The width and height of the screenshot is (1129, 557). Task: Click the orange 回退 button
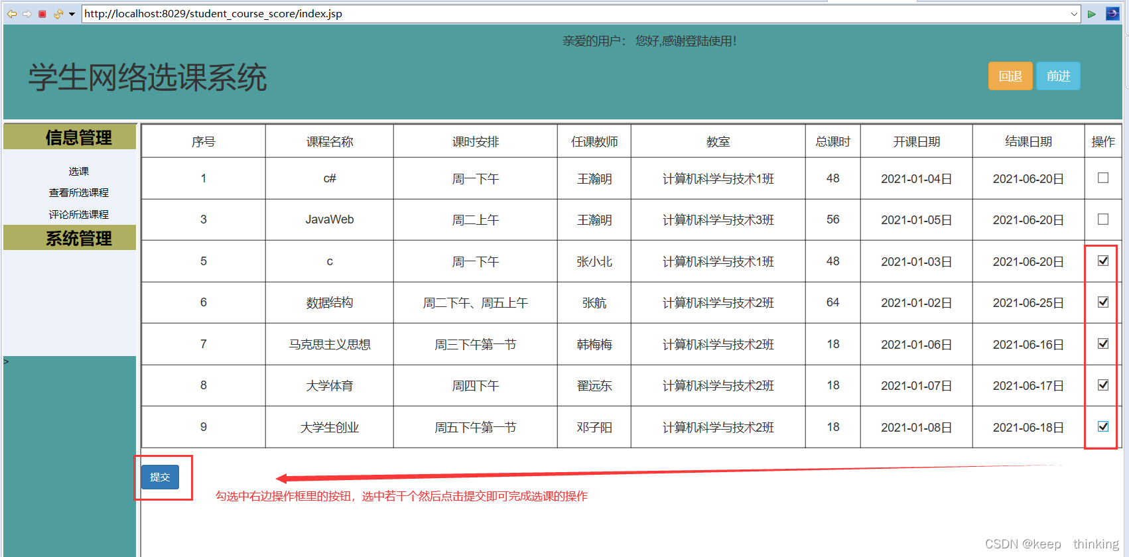[x=1010, y=76]
